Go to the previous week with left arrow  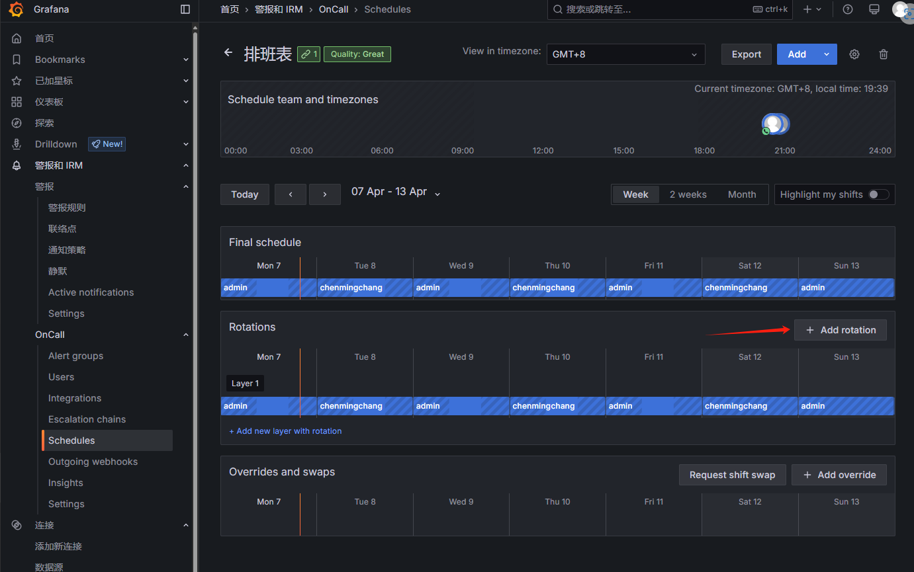pos(291,194)
